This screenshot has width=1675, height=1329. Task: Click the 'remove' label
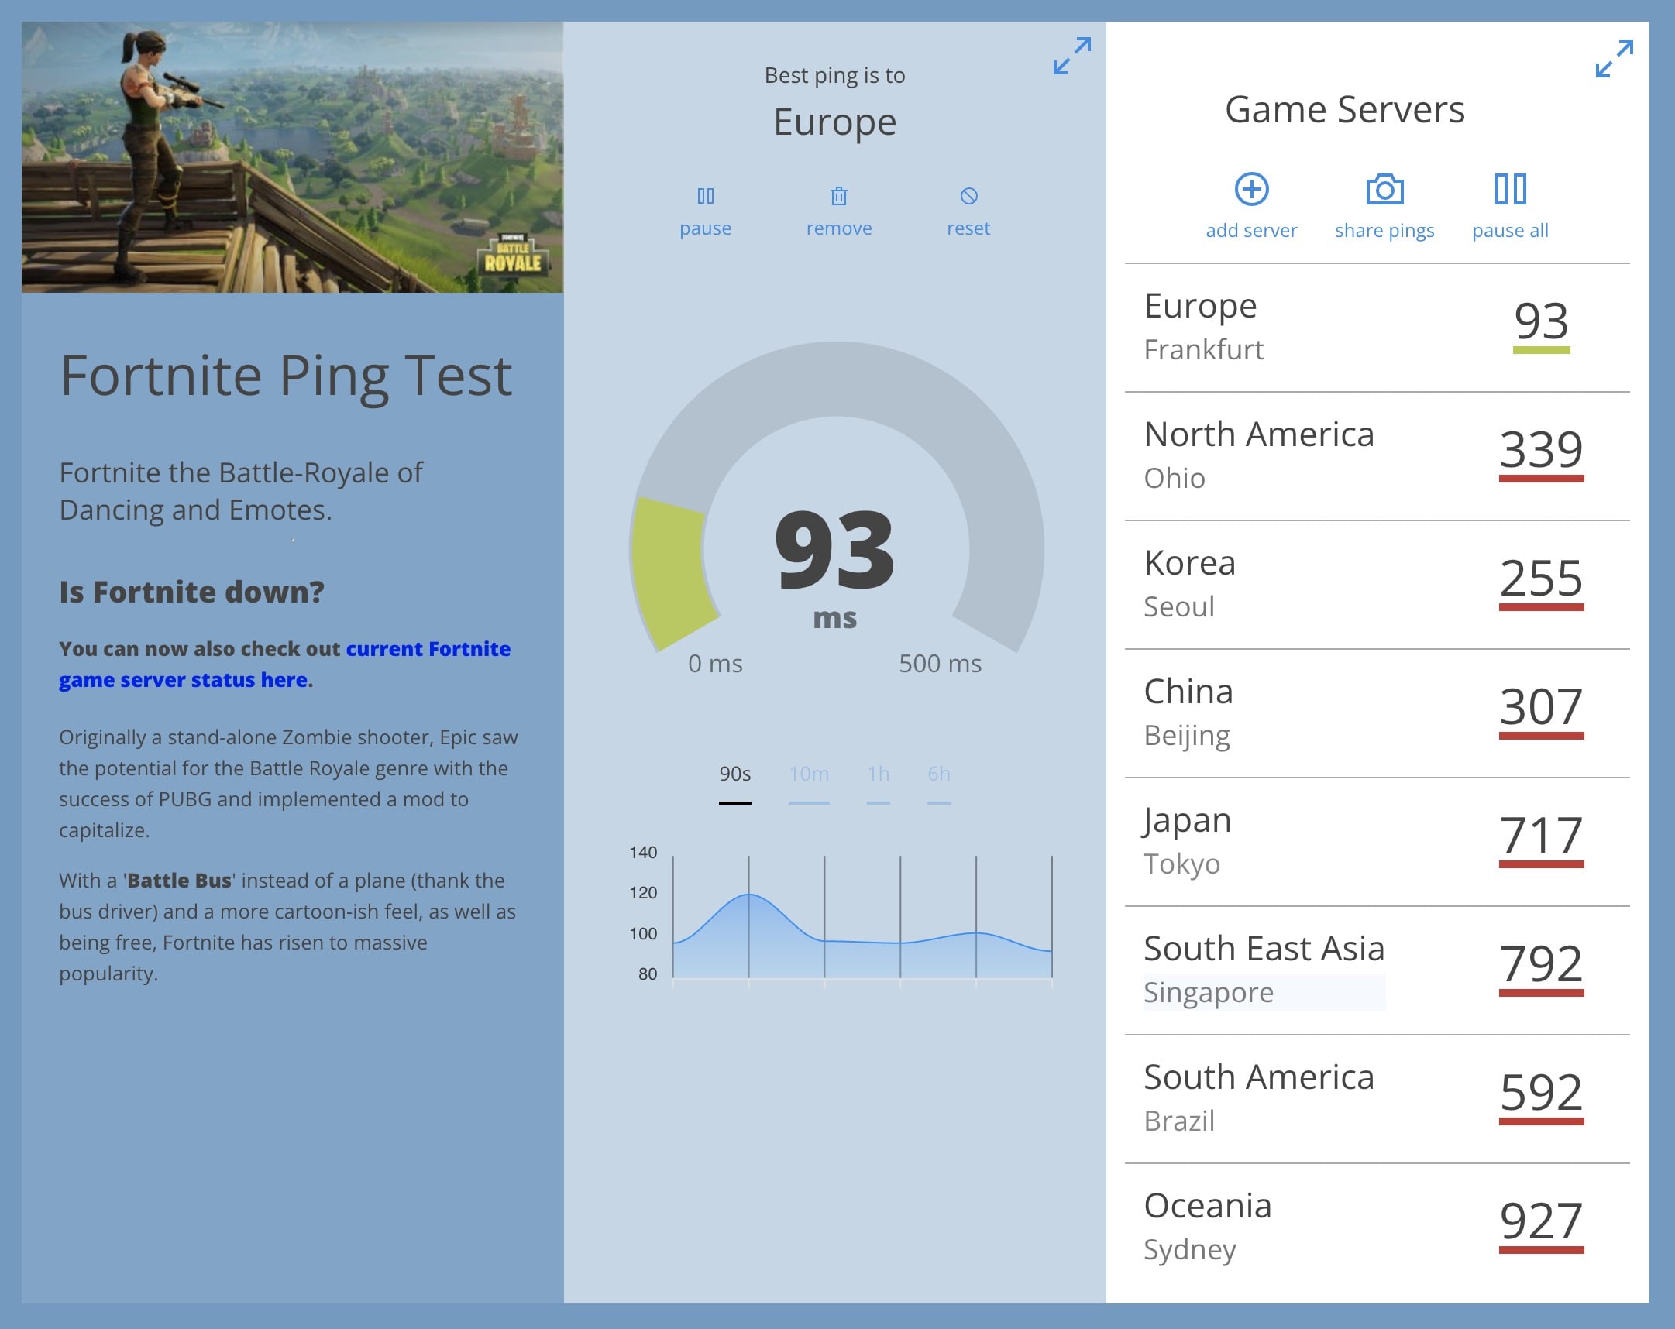(x=839, y=228)
